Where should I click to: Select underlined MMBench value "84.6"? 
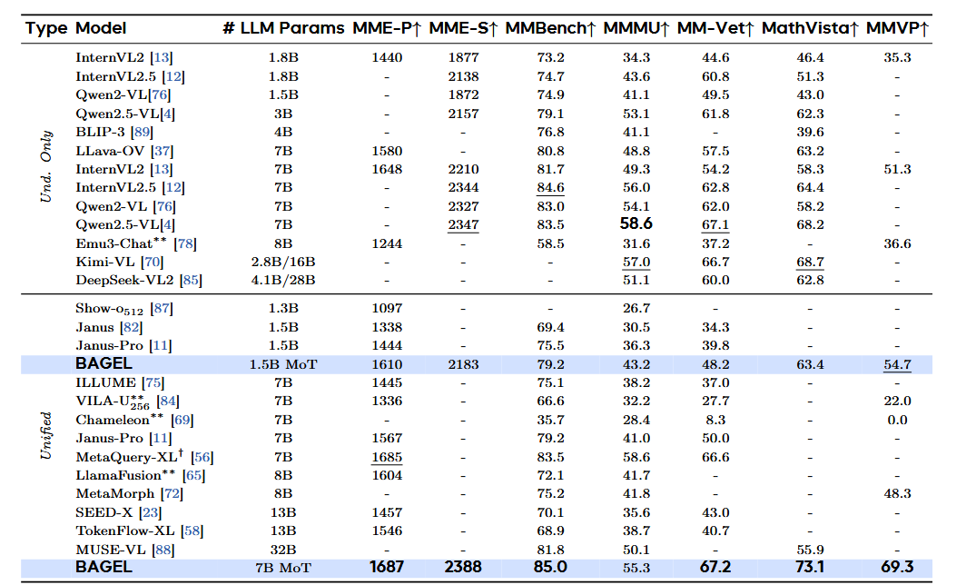(551, 188)
